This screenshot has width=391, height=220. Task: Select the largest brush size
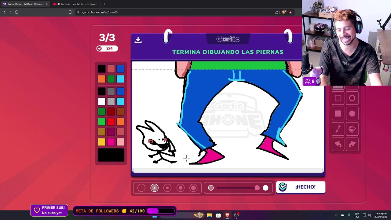coord(193,188)
